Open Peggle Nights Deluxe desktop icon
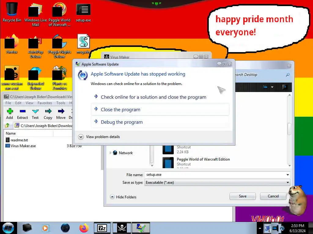 coord(59,46)
